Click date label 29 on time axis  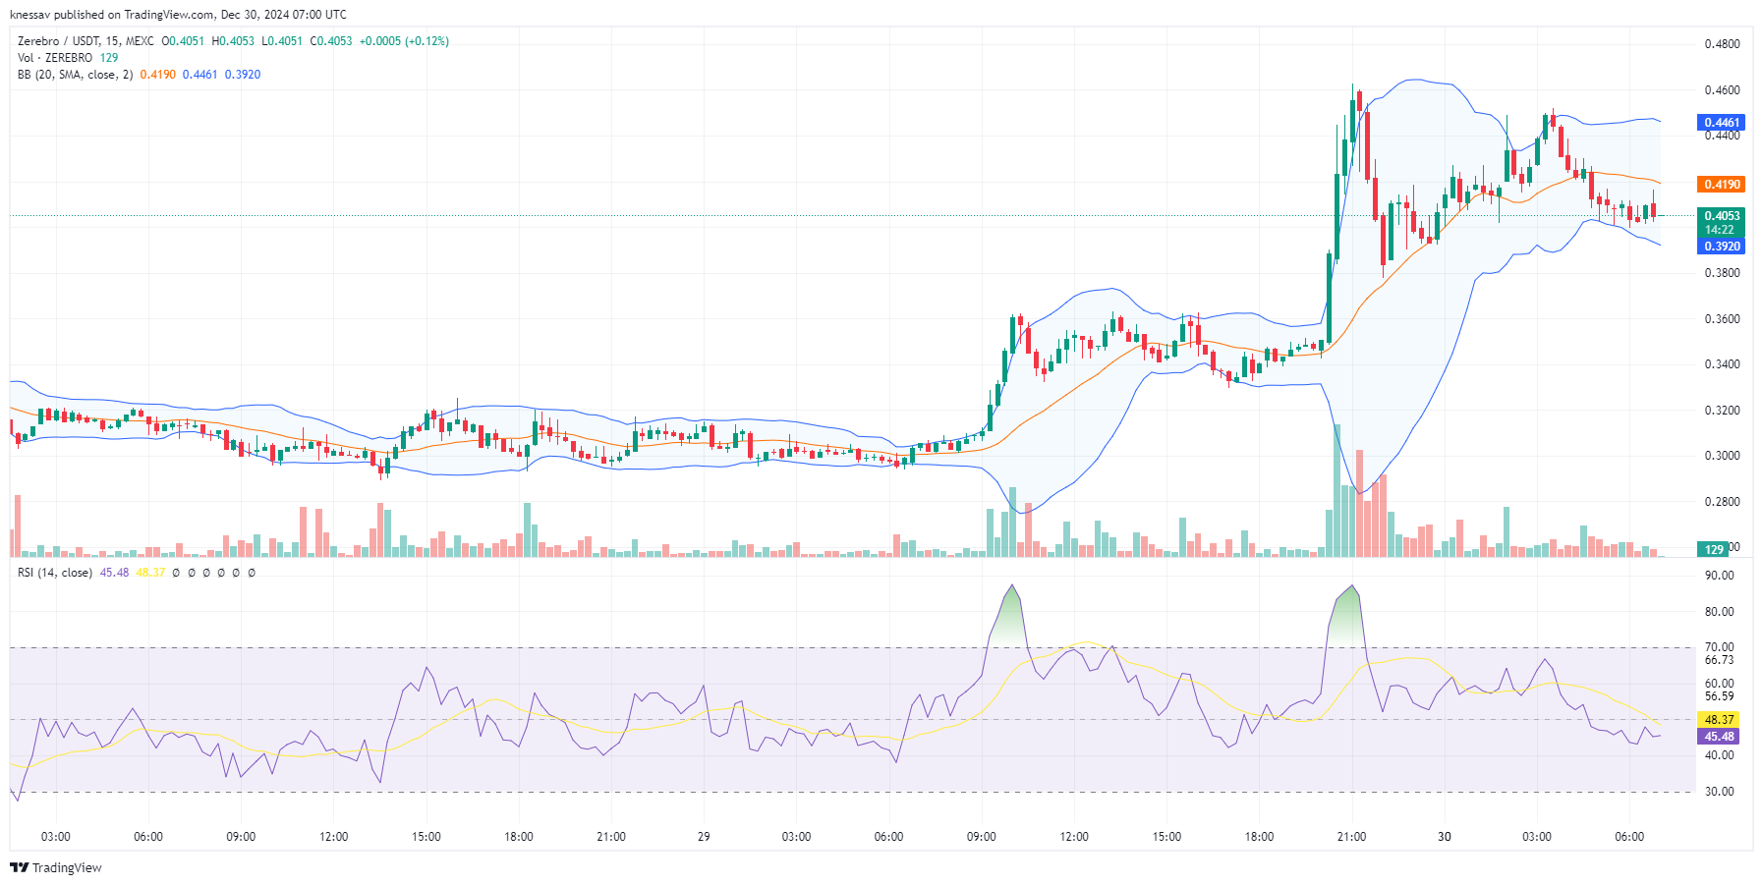(704, 837)
